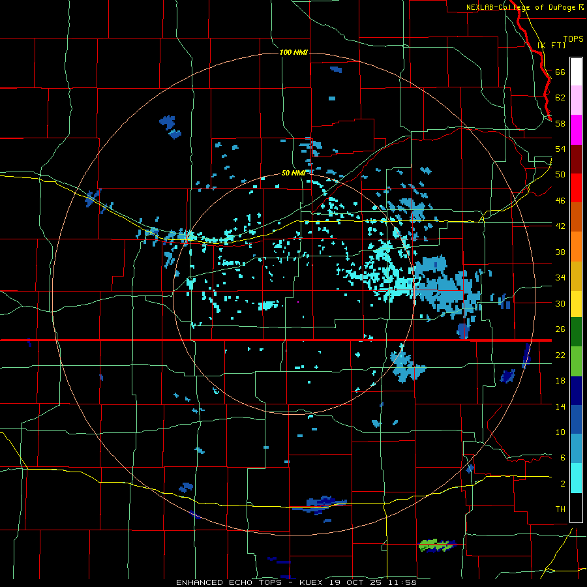Click the 42 value on the scale

tap(560, 226)
